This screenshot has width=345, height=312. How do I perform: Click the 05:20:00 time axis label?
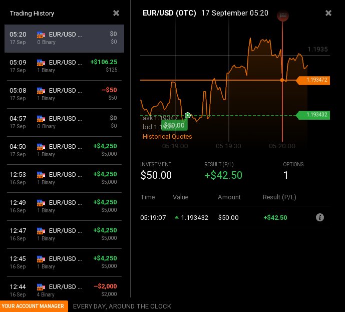[x=282, y=146]
